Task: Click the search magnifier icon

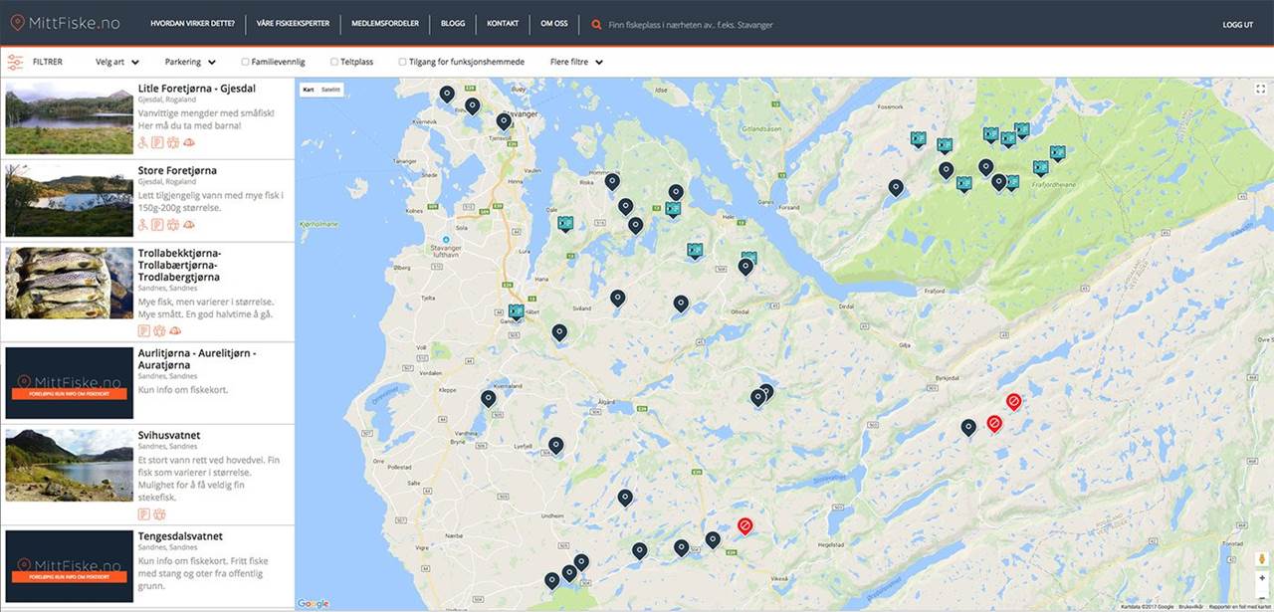Action: tap(596, 24)
